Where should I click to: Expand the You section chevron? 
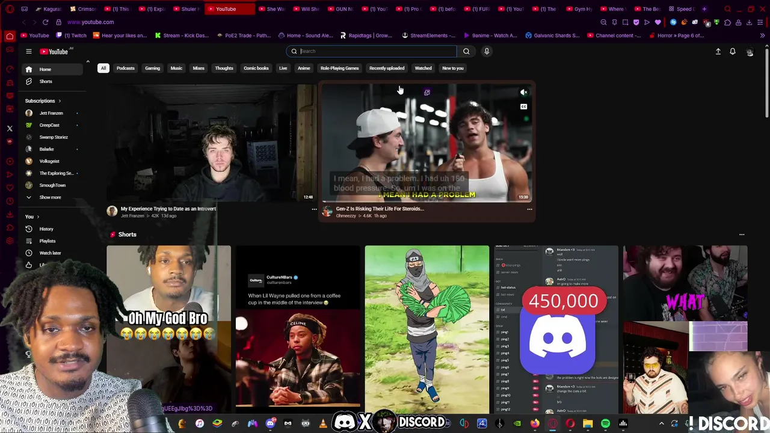[x=38, y=216]
